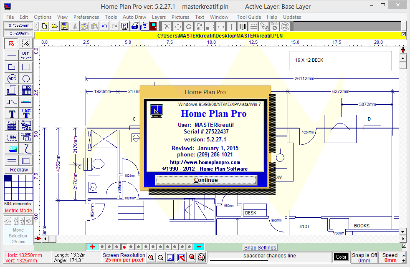This screenshot has height=267, width=410.
Task: Select the dashed-box selection tool
Action: pos(26,43)
